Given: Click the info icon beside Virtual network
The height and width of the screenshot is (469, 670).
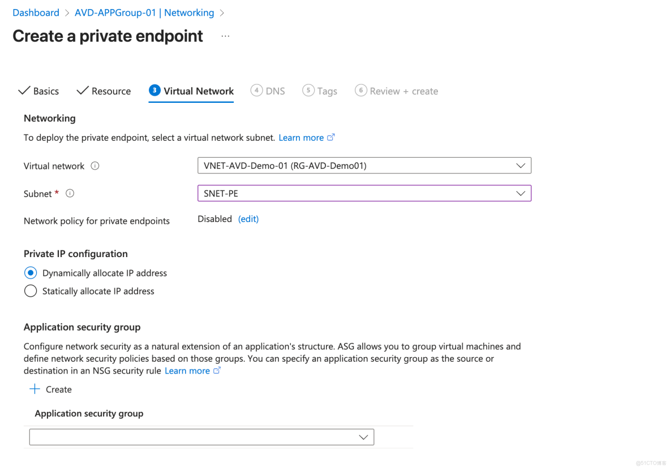Looking at the screenshot, I should (x=95, y=166).
